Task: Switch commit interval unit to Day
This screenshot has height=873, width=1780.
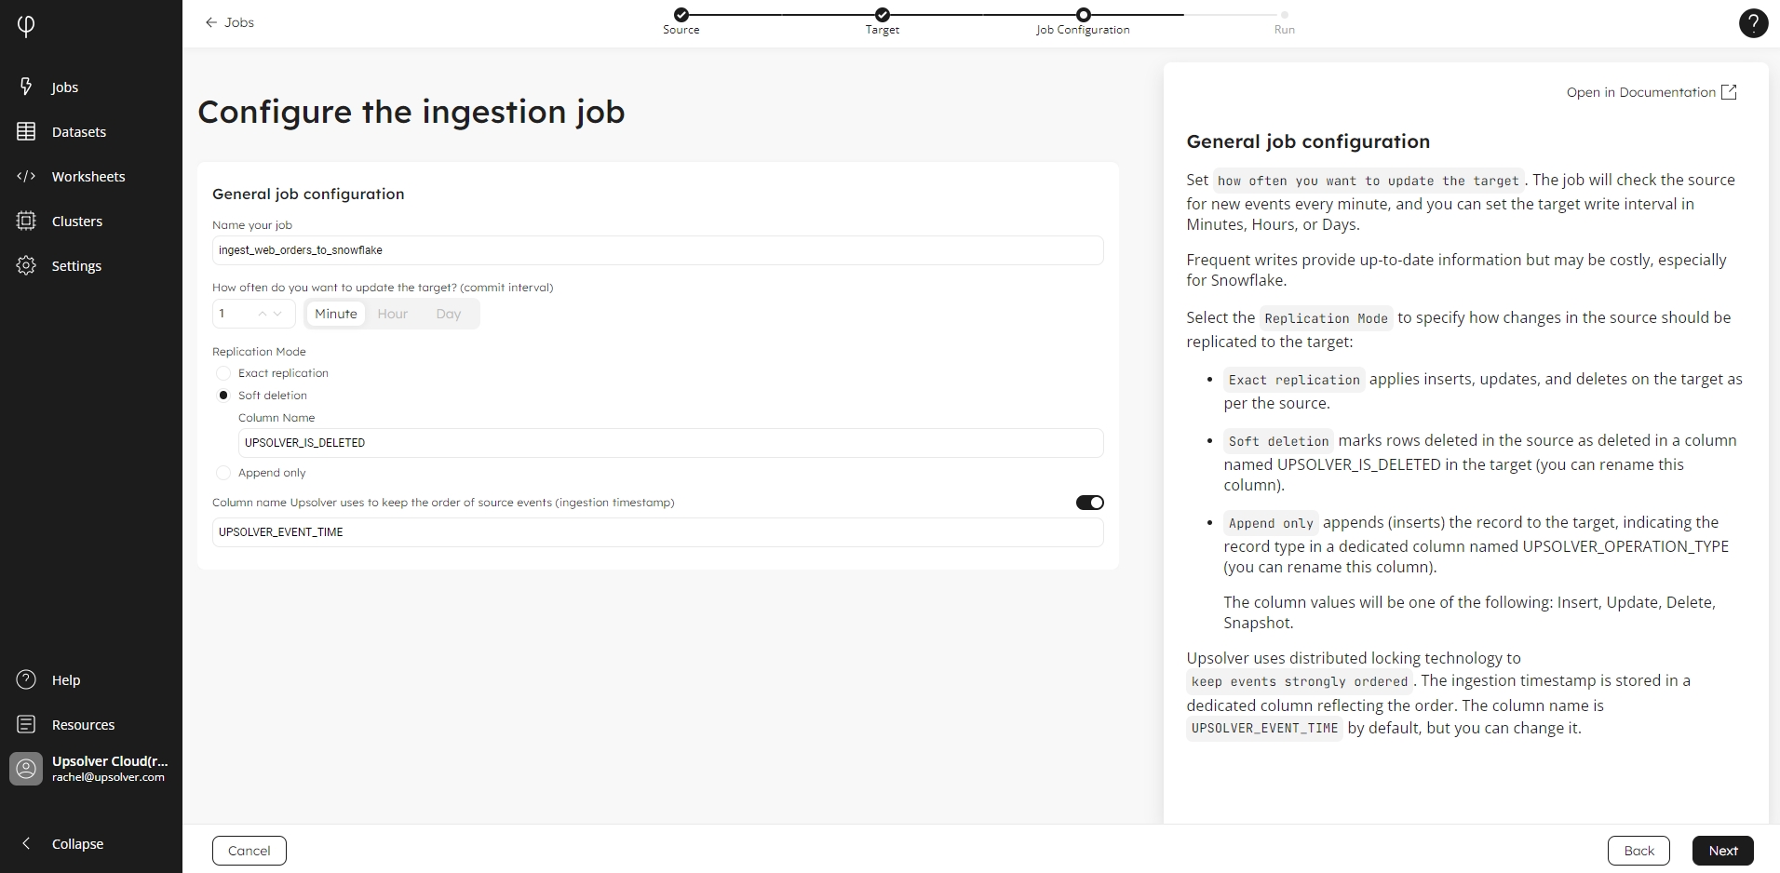Action: [x=448, y=314]
